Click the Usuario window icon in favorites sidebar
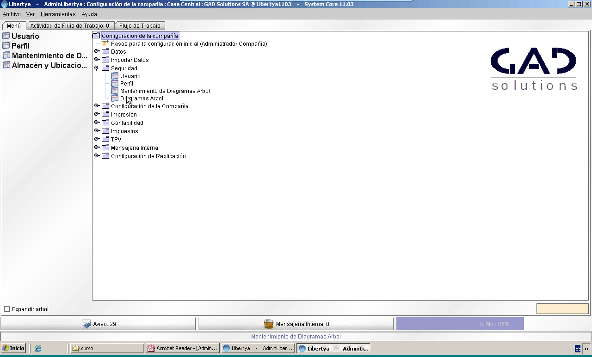 pyautogui.click(x=6, y=36)
